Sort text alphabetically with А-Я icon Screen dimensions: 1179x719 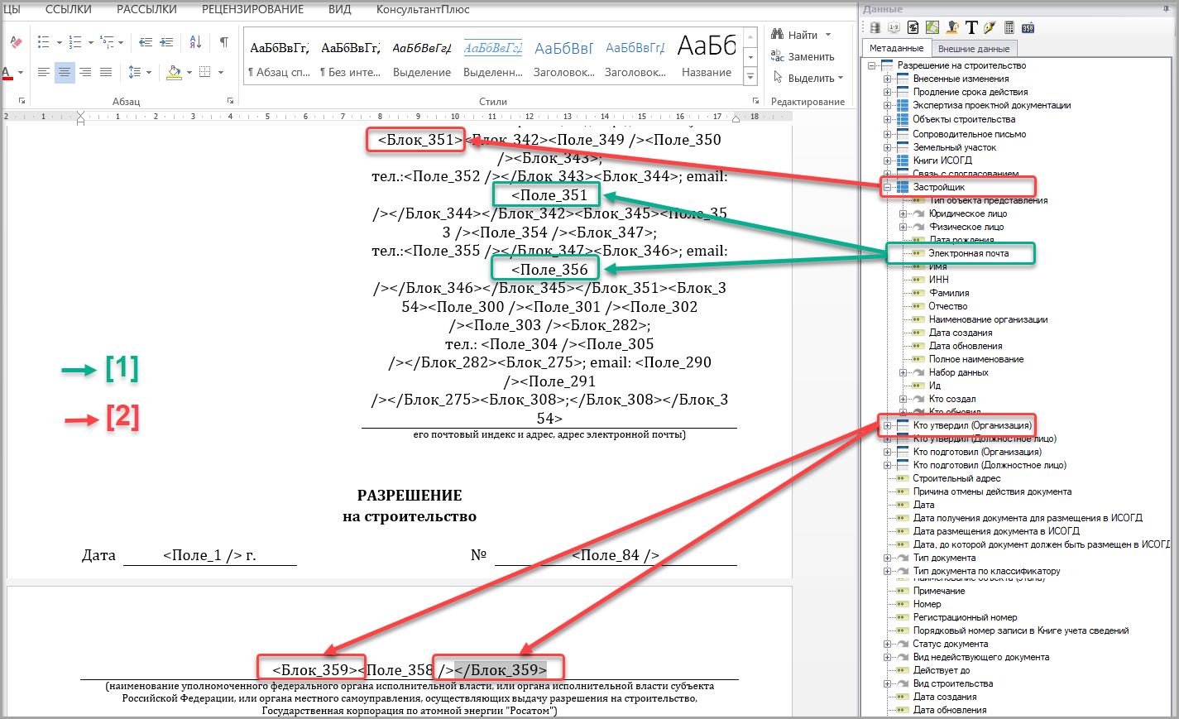click(195, 42)
